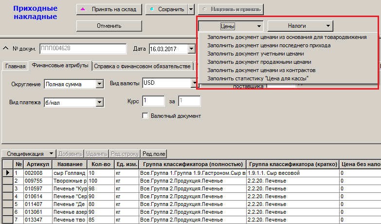Click the cell 'сыр Голланд'
The width and height of the screenshot is (381, 224).
(x=70, y=173)
